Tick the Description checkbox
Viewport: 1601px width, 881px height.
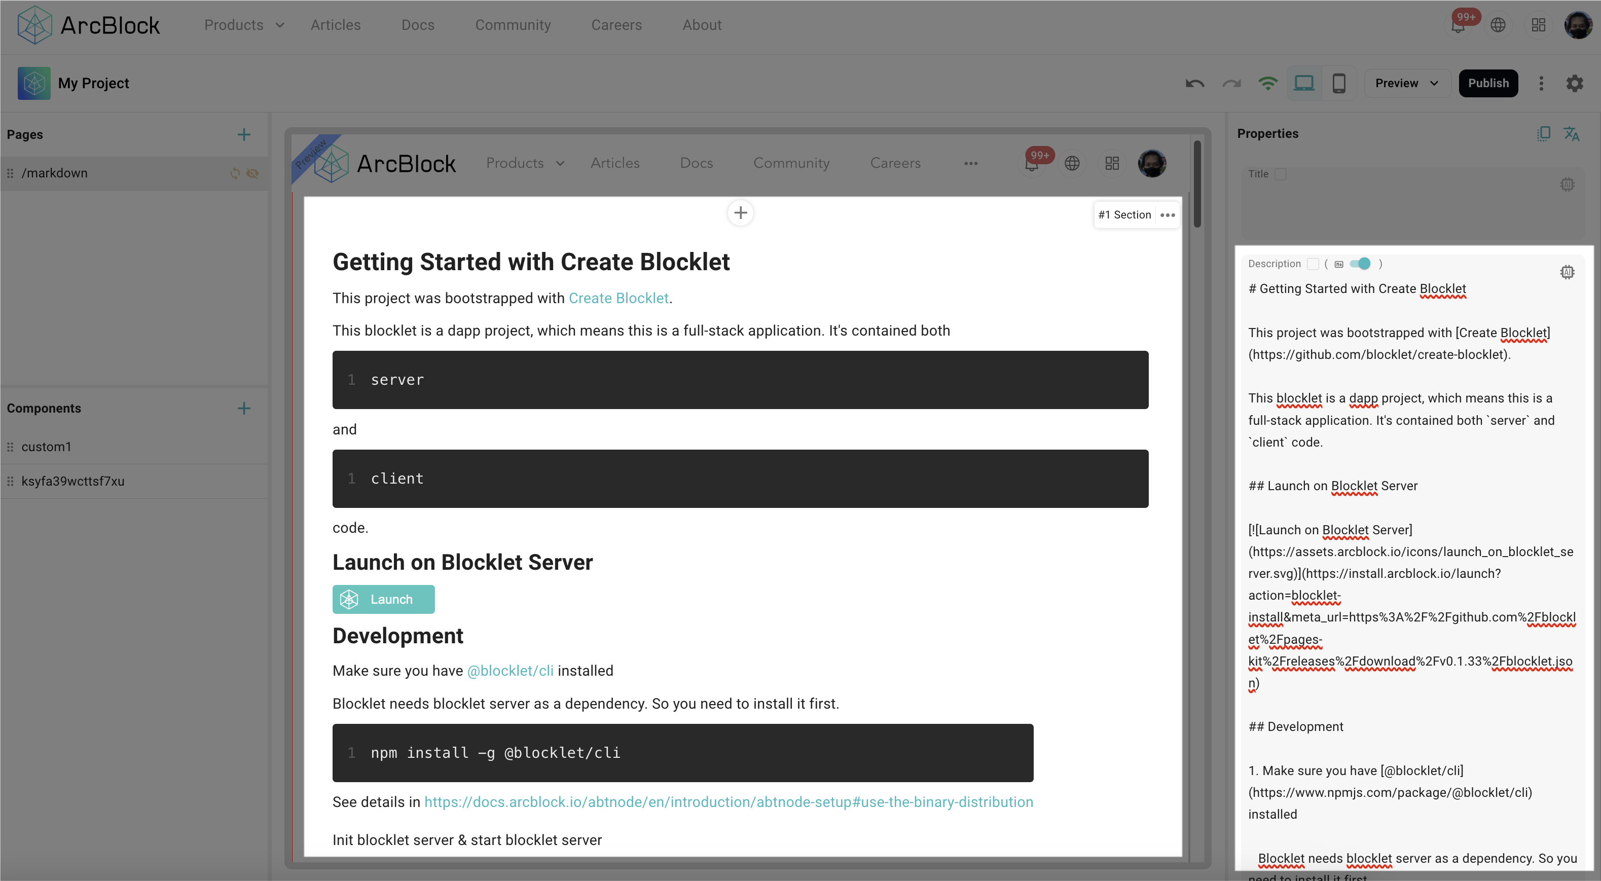click(x=1313, y=264)
